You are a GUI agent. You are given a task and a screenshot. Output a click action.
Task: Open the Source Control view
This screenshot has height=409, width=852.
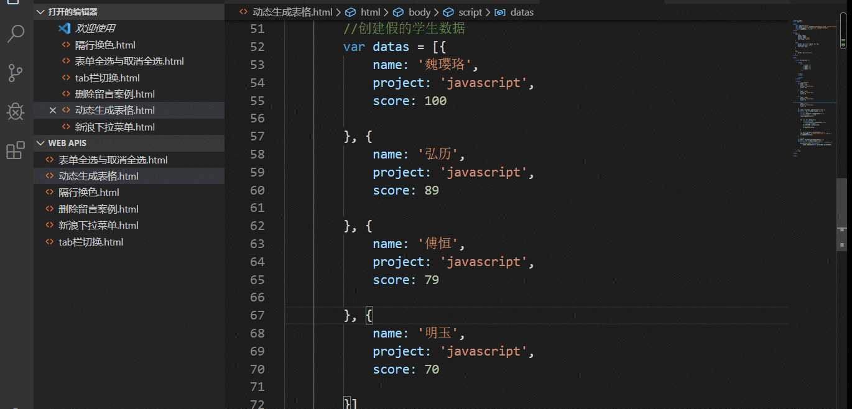coord(16,73)
